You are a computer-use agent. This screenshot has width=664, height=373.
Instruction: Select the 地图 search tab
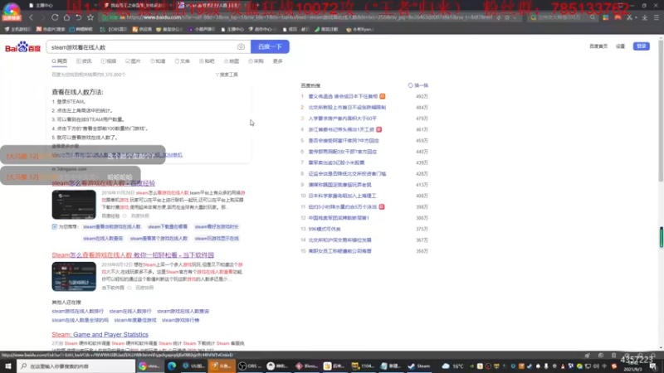pyautogui.click(x=232, y=61)
